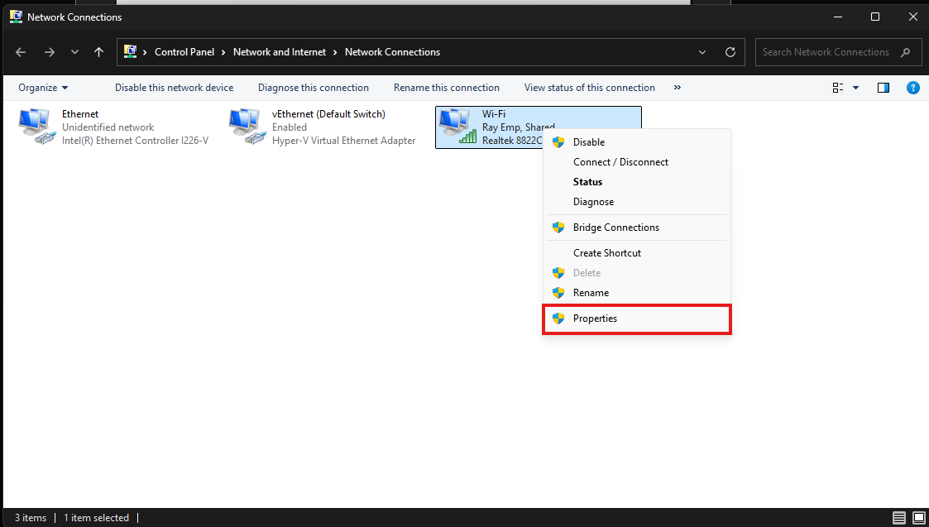Open the change your view options arrow
The image size is (929, 527).
(x=855, y=88)
